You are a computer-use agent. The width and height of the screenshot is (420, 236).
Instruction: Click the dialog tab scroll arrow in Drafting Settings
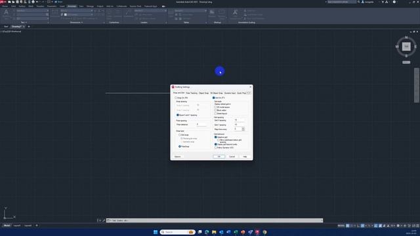click(249, 93)
